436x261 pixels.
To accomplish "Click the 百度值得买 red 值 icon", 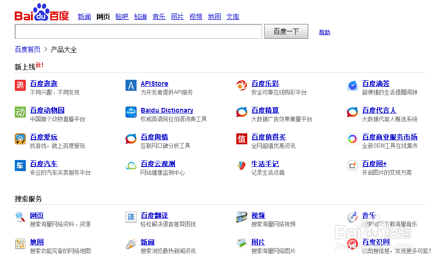I will [241, 139].
